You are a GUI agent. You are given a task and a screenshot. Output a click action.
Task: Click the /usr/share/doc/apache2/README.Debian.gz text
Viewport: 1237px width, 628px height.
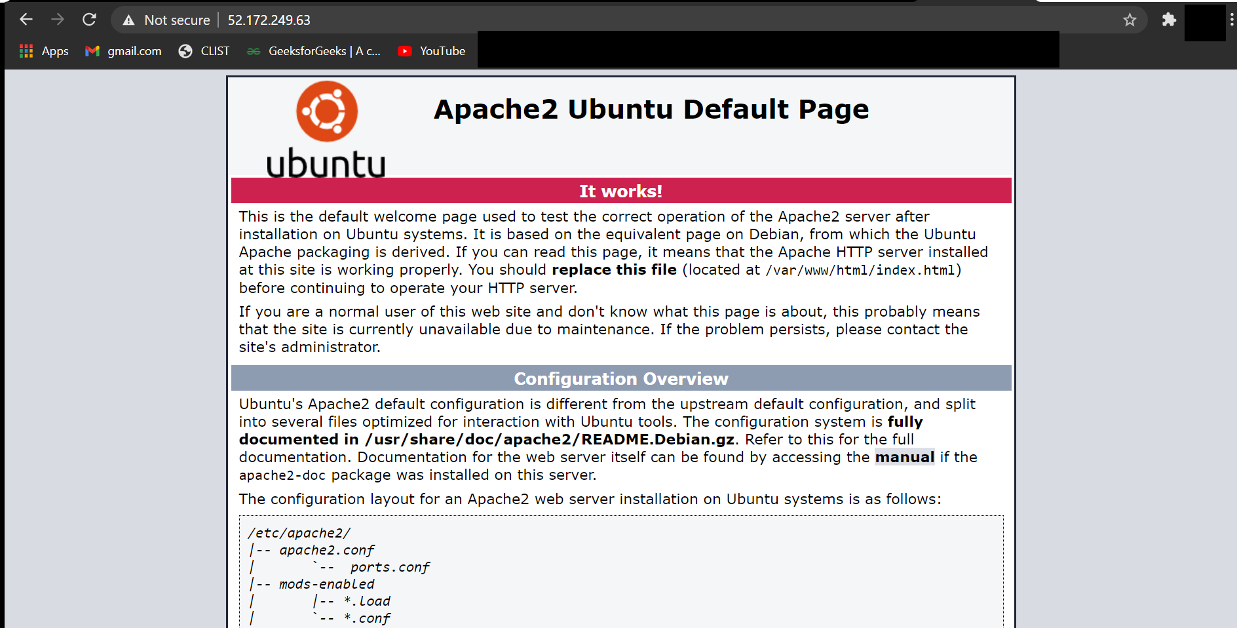[550, 439]
